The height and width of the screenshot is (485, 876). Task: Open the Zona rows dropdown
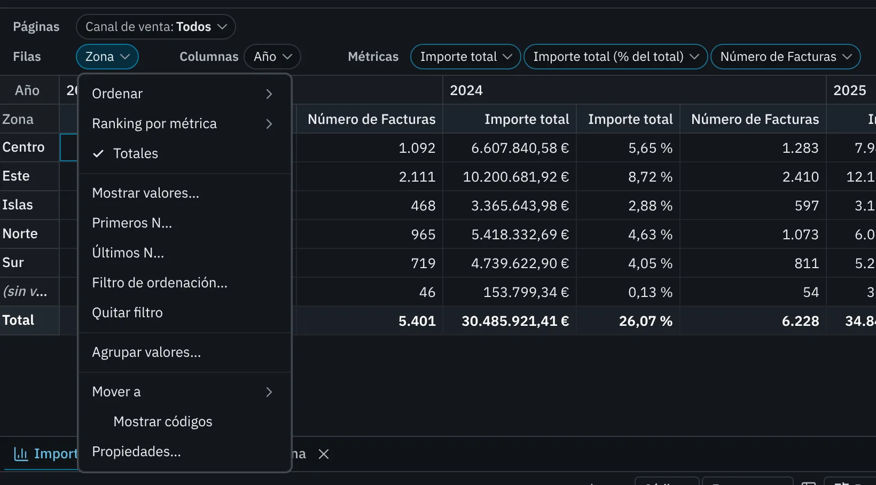[x=107, y=57]
